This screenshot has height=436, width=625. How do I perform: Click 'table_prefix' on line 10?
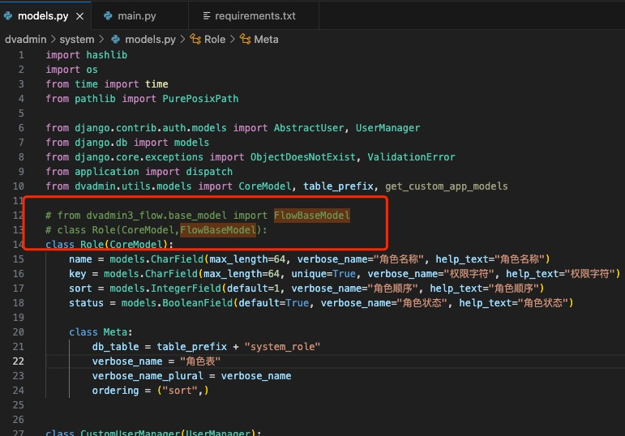(338, 186)
